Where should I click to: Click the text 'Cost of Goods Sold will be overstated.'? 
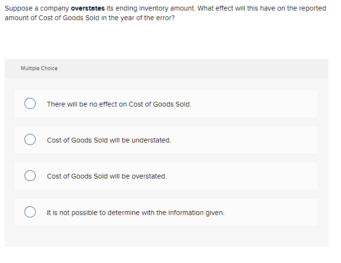pyautogui.click(x=107, y=176)
